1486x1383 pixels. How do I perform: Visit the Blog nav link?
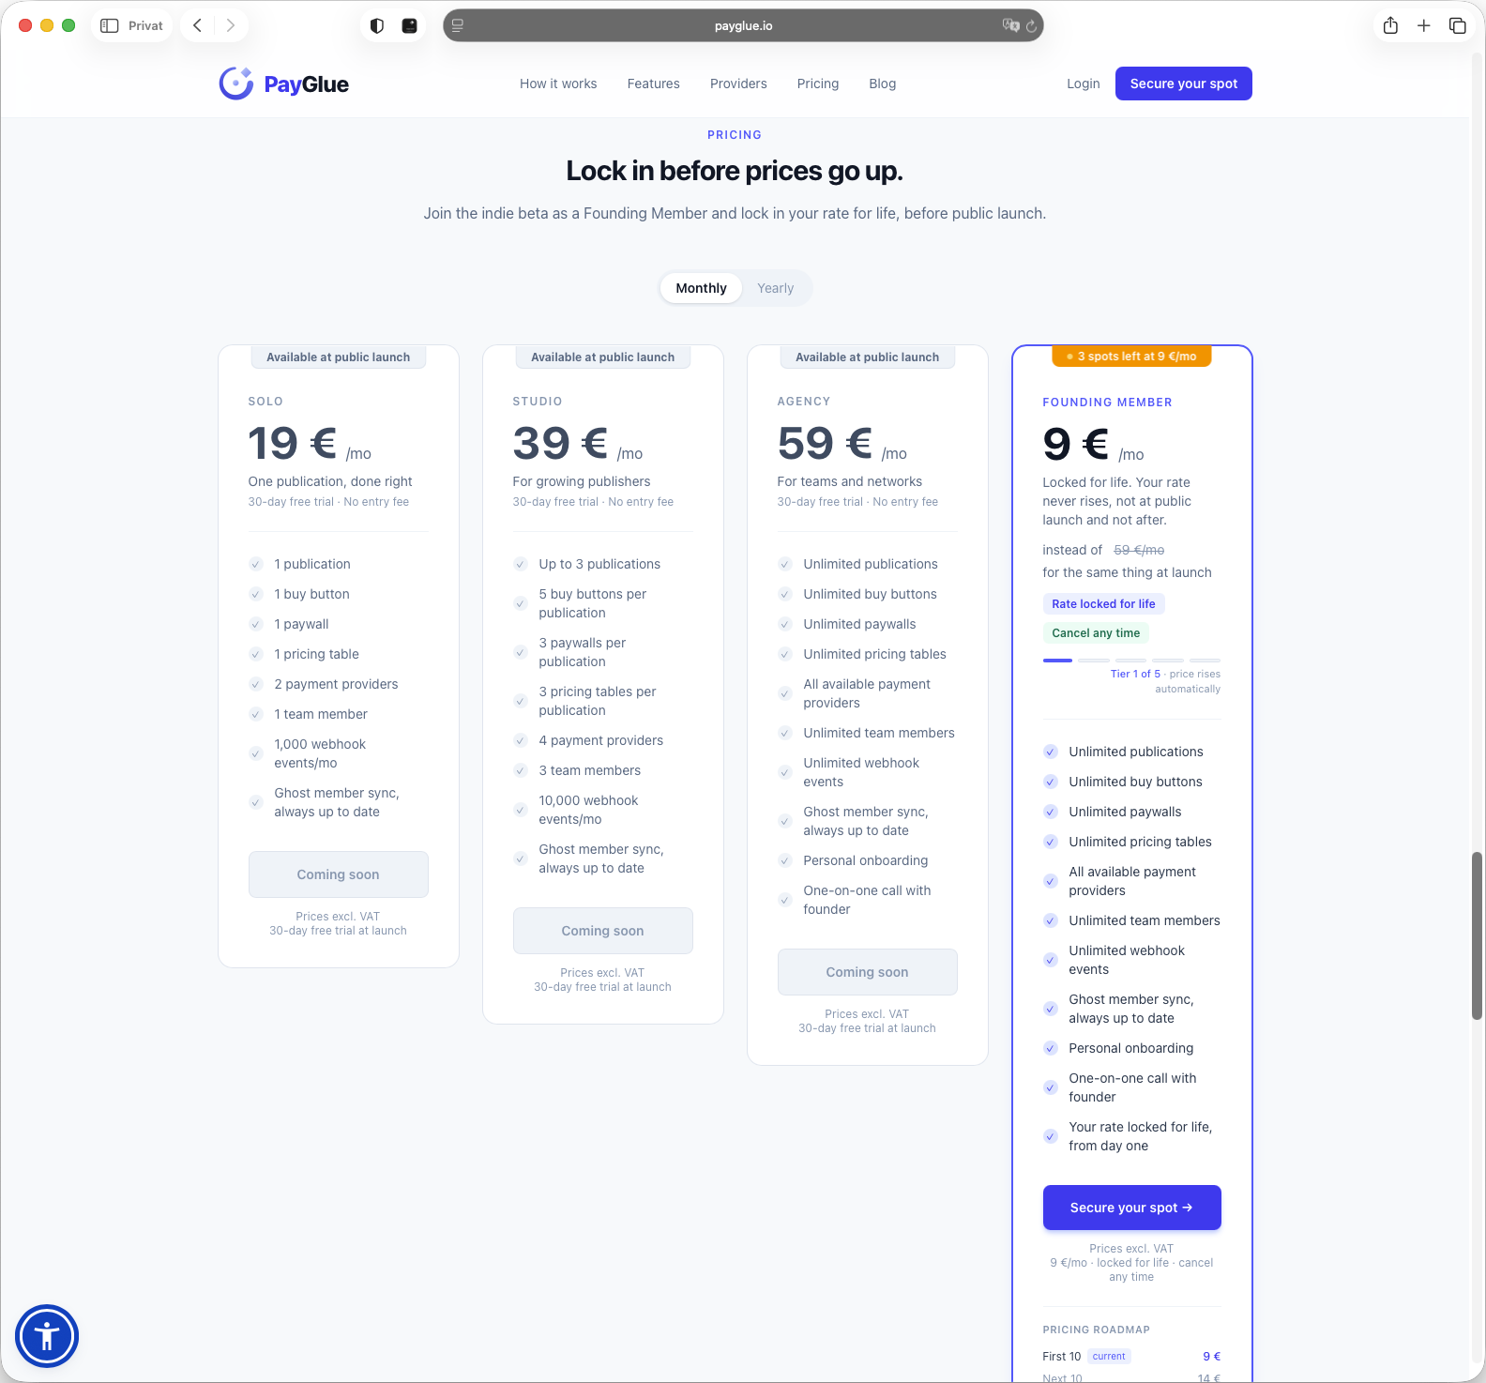[x=883, y=84]
